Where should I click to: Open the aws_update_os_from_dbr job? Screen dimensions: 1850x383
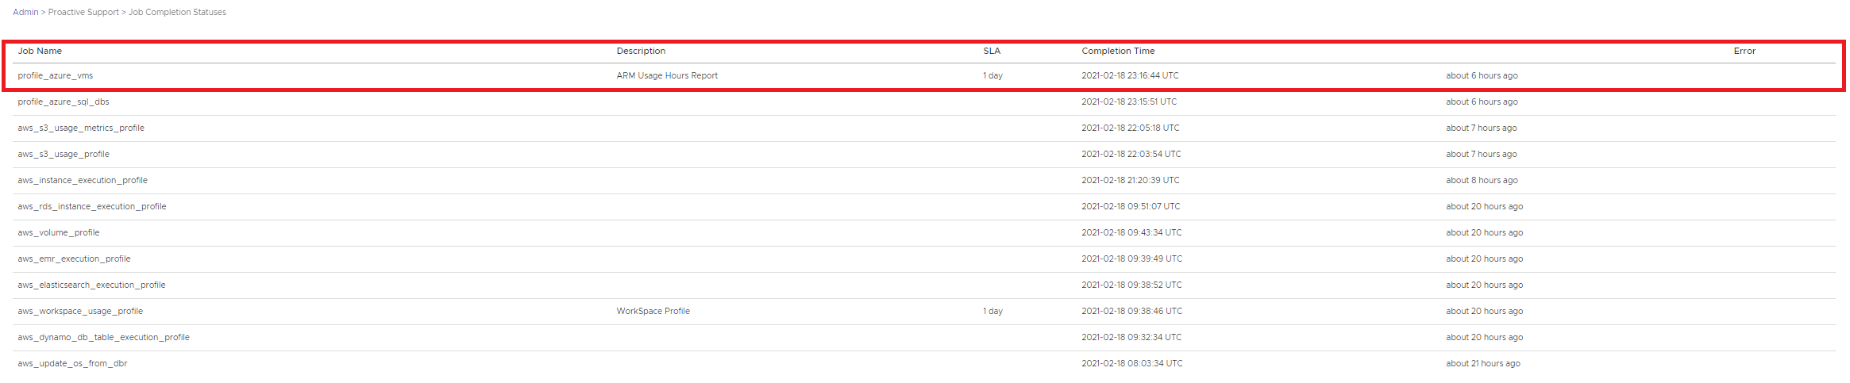(x=72, y=363)
